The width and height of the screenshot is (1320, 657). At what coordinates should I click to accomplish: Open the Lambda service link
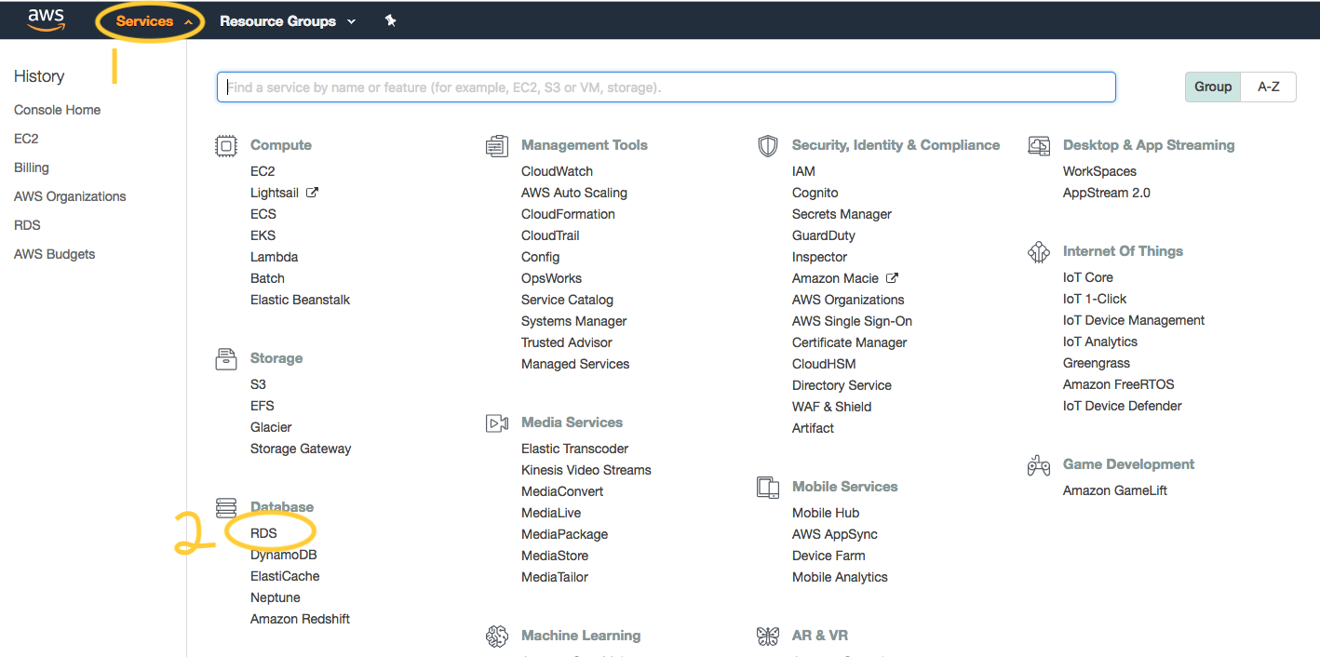[274, 257]
